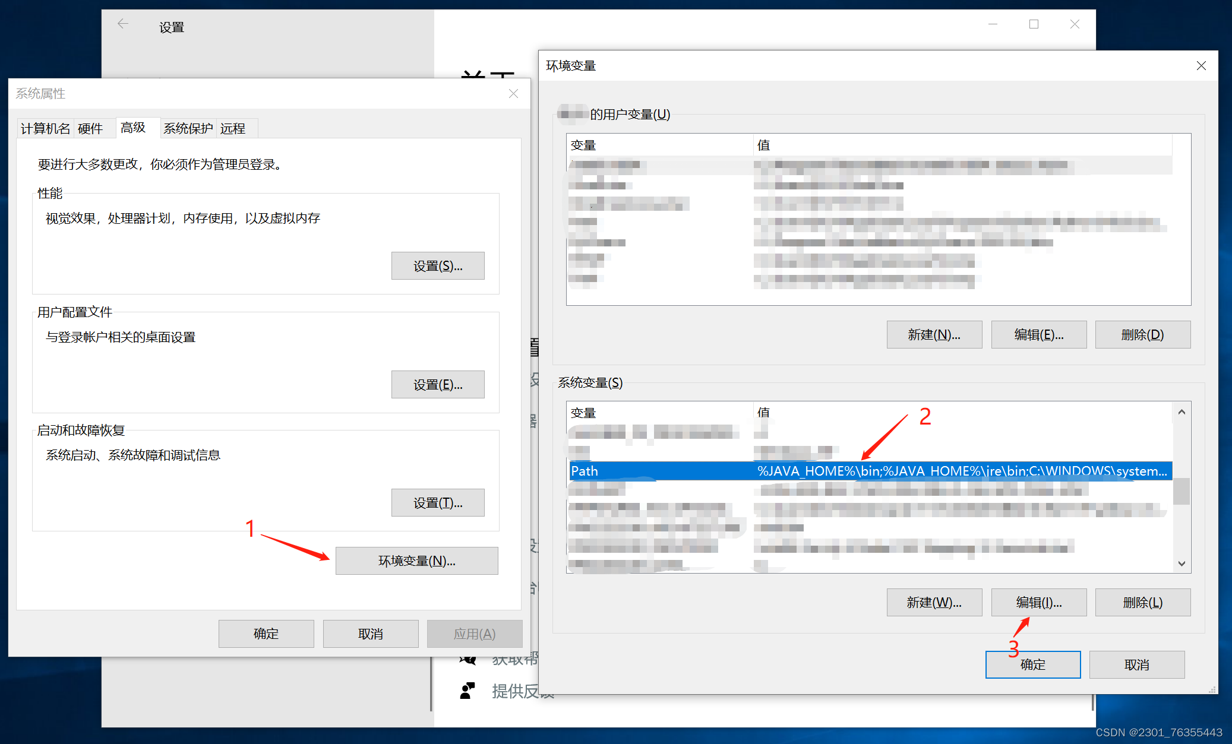Viewport: 1232px width, 744px height.
Task: Edit system variable with 编辑(I)
Action: coord(1039,603)
